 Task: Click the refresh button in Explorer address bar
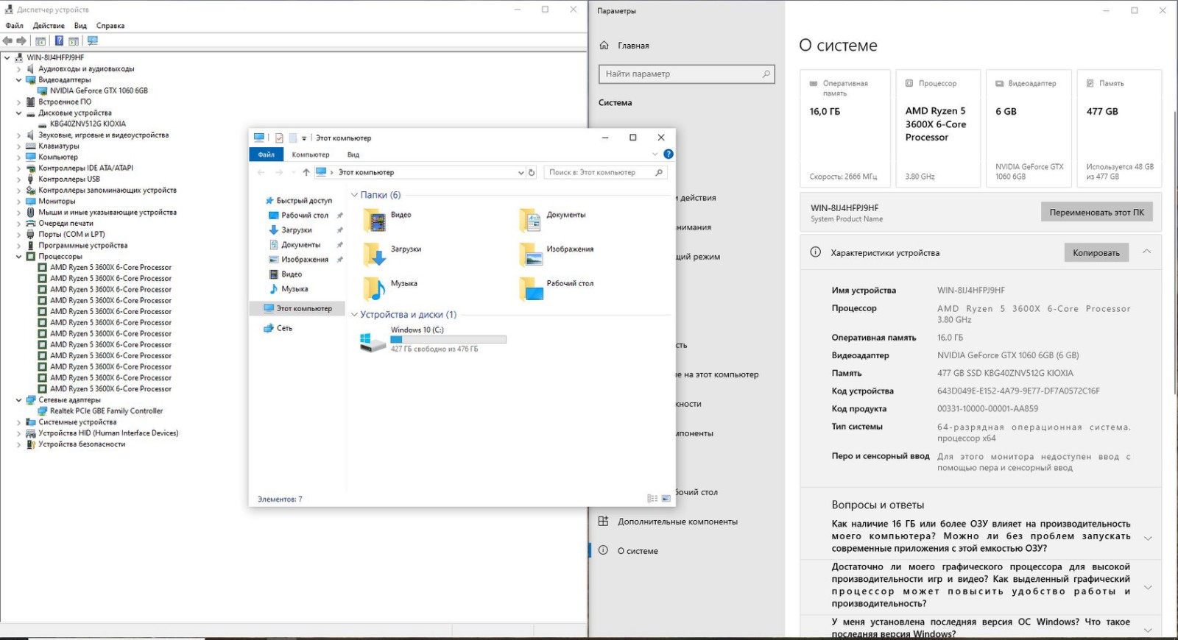(532, 172)
